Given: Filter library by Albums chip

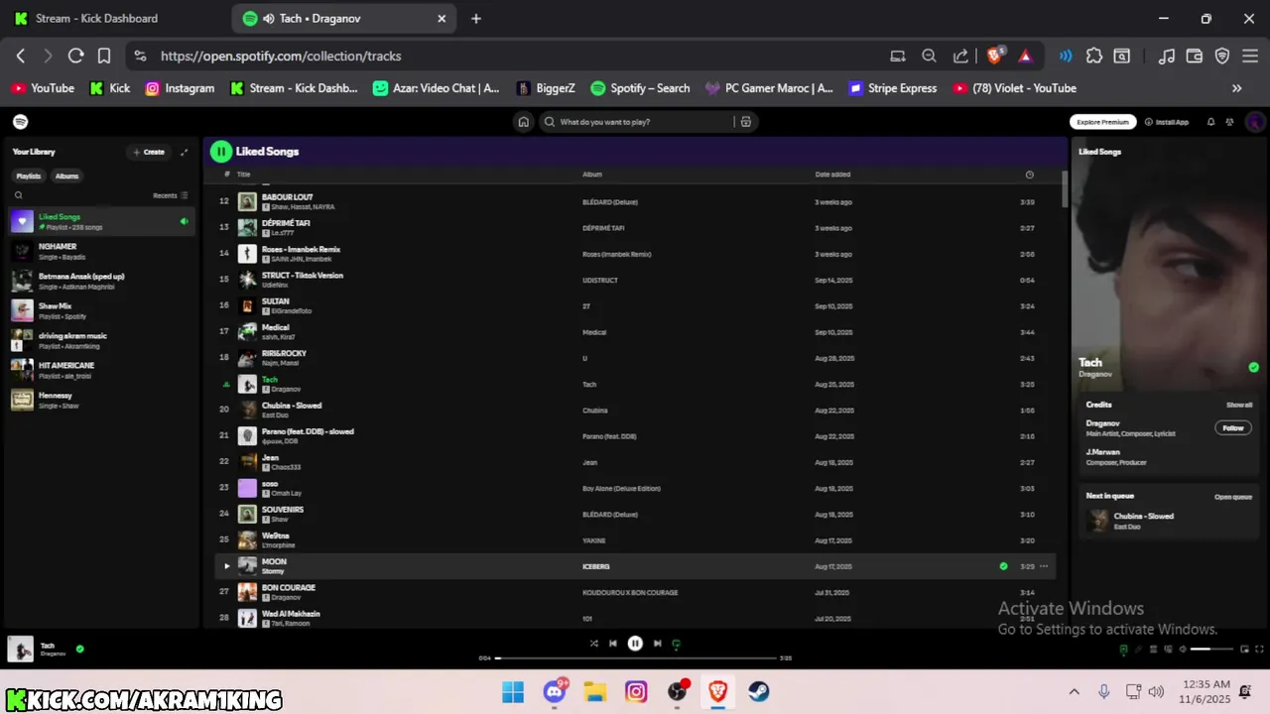Looking at the screenshot, I should [x=66, y=176].
